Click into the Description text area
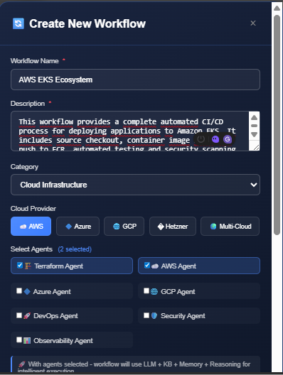The image size is (283, 375). 130,131
